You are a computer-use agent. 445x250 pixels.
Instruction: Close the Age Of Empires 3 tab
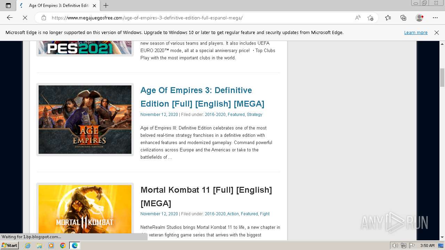(94, 6)
